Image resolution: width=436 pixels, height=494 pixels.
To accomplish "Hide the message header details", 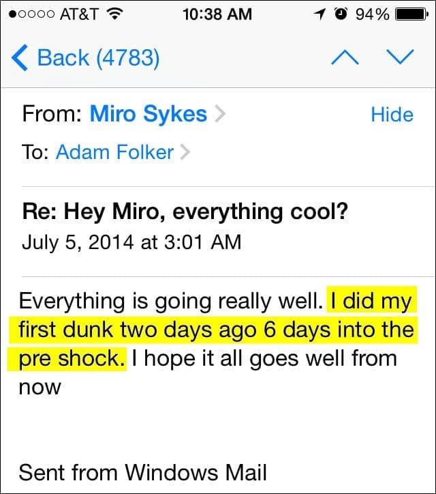I will point(392,114).
